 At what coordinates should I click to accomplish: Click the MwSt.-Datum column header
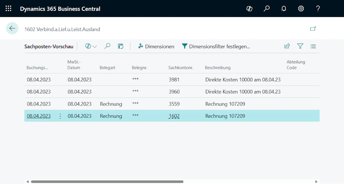point(74,65)
